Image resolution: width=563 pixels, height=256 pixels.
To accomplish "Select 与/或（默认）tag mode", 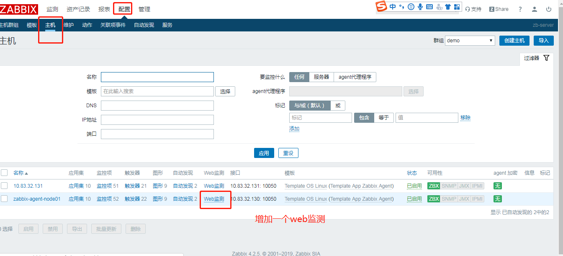I will (x=310, y=106).
